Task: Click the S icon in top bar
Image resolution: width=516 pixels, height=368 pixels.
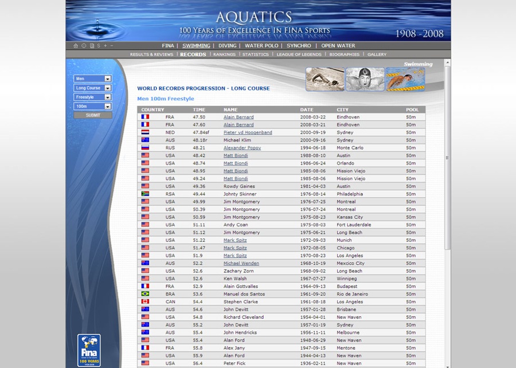Action: (x=99, y=46)
